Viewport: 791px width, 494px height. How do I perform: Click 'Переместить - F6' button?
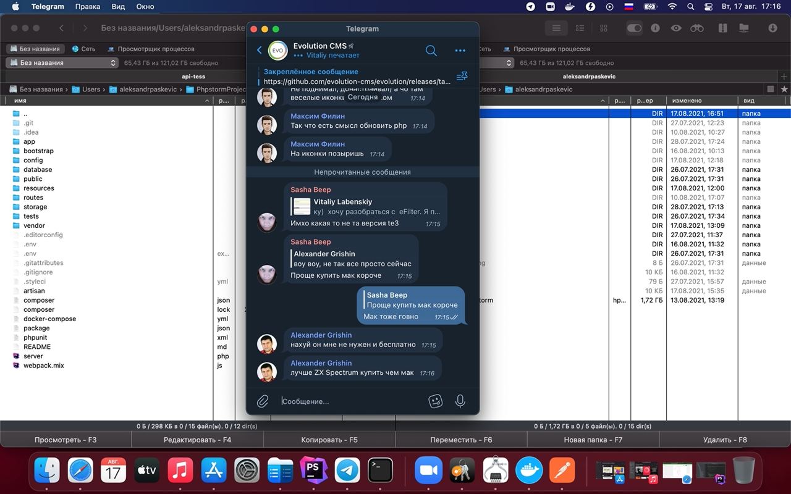click(461, 440)
